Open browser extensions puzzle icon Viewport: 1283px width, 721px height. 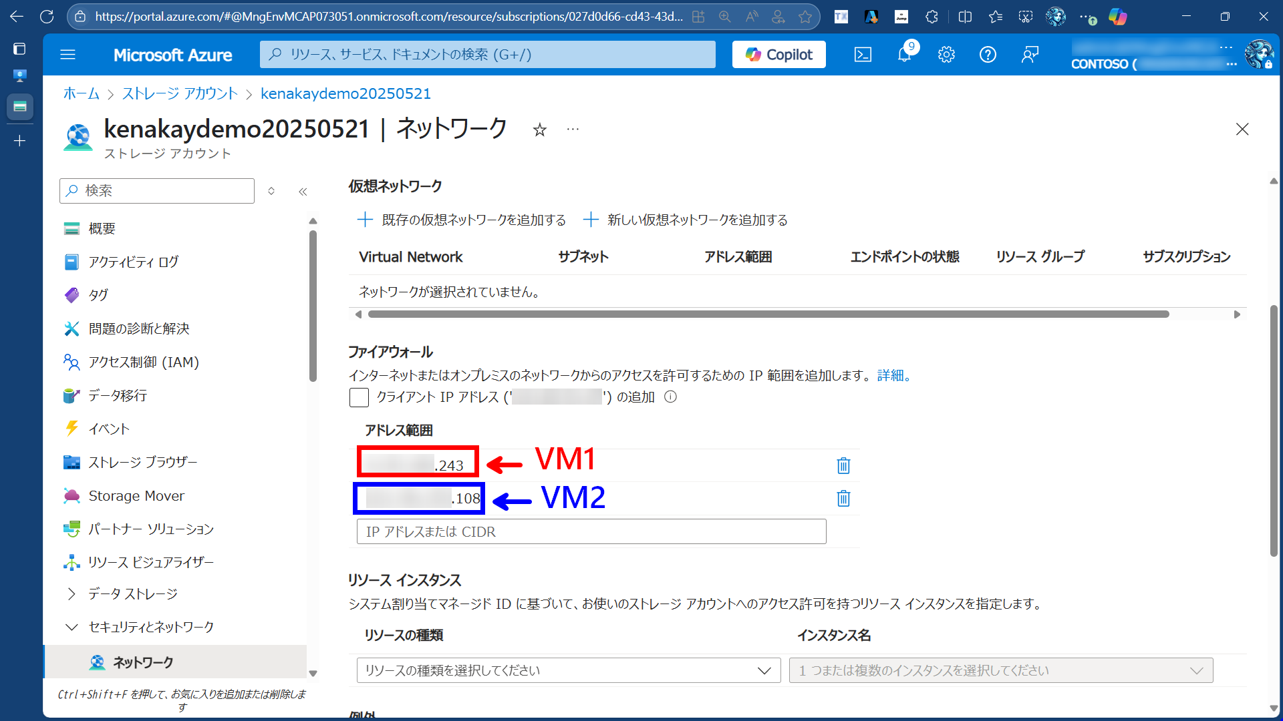coord(932,17)
